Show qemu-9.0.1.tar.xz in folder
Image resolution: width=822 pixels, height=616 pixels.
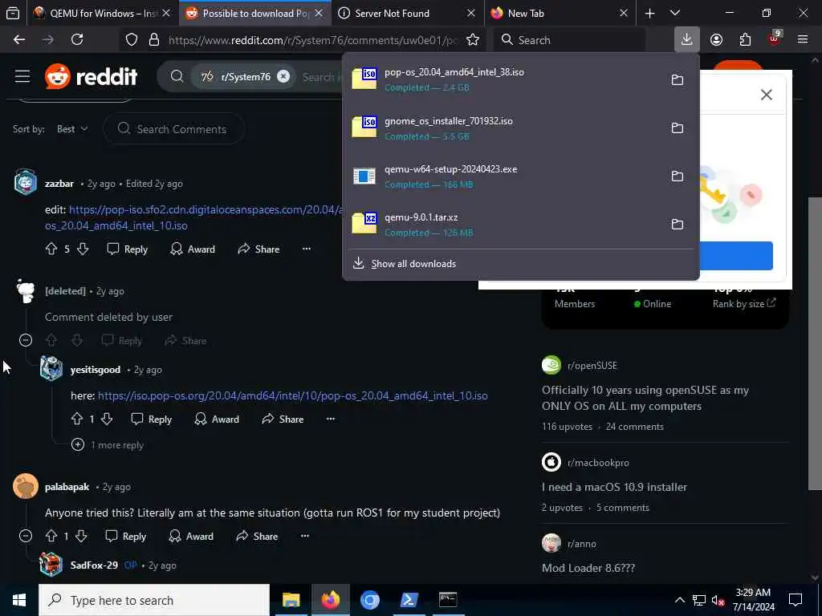[678, 225]
